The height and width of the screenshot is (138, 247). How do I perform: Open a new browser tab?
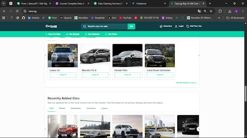[210, 4]
